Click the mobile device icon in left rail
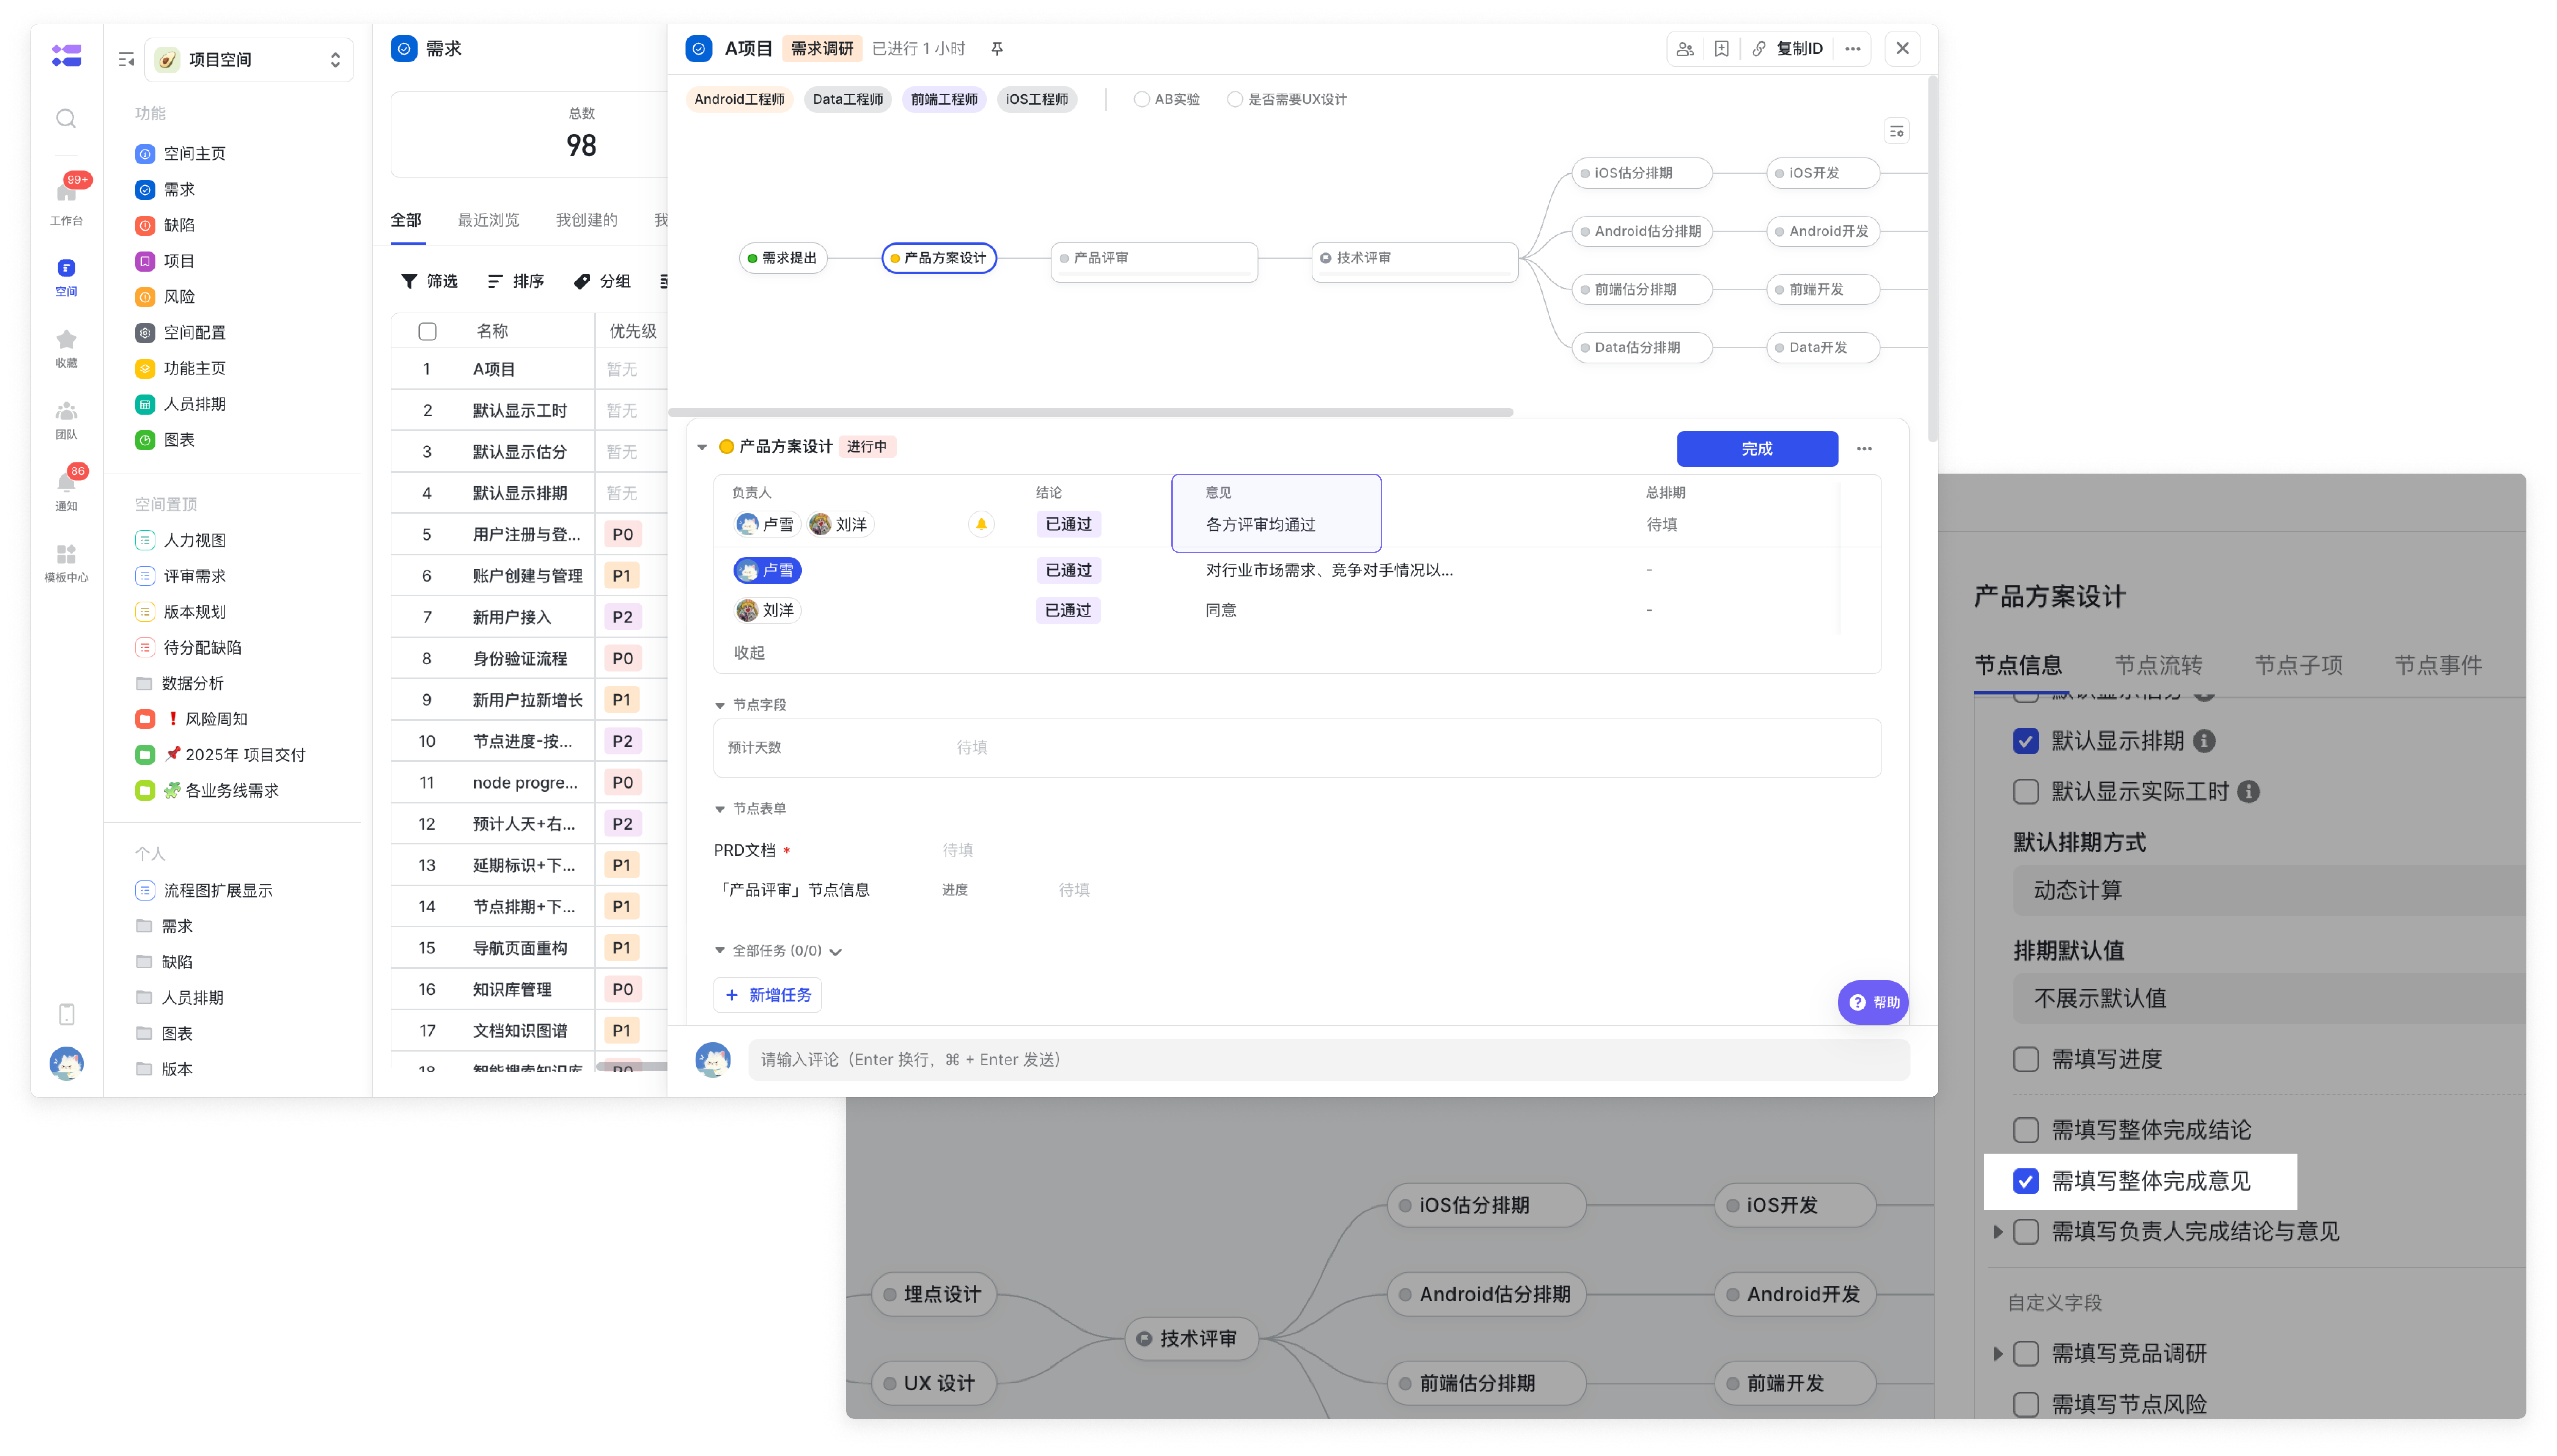 [x=66, y=1014]
